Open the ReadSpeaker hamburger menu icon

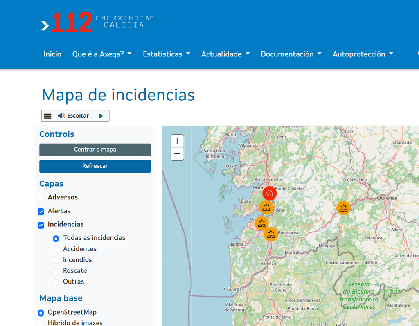pos(47,116)
